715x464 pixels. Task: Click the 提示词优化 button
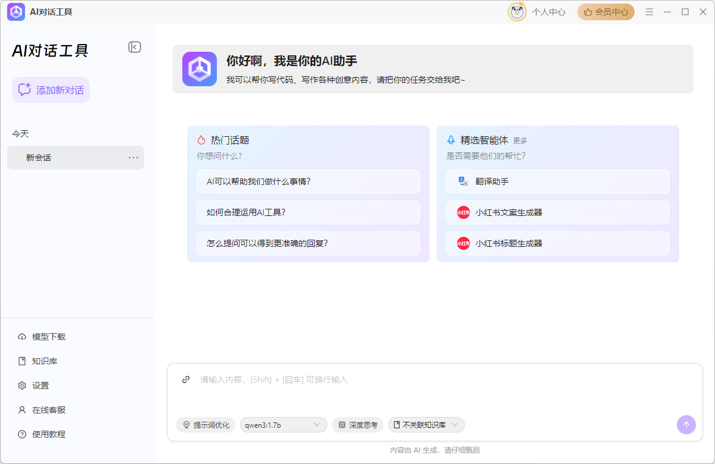pos(206,425)
